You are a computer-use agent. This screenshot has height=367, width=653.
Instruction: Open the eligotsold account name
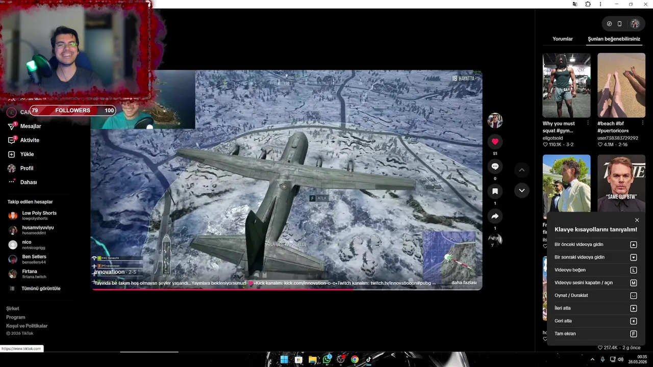[553, 138]
